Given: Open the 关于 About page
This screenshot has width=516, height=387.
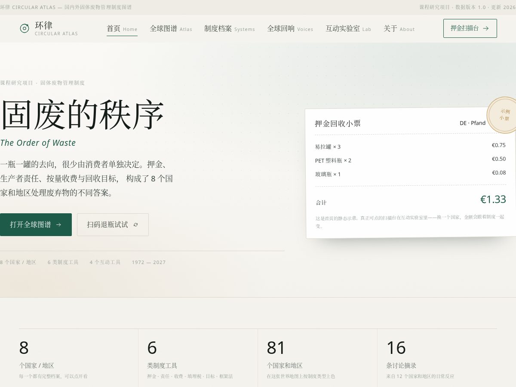Looking at the screenshot, I should click(x=399, y=28).
